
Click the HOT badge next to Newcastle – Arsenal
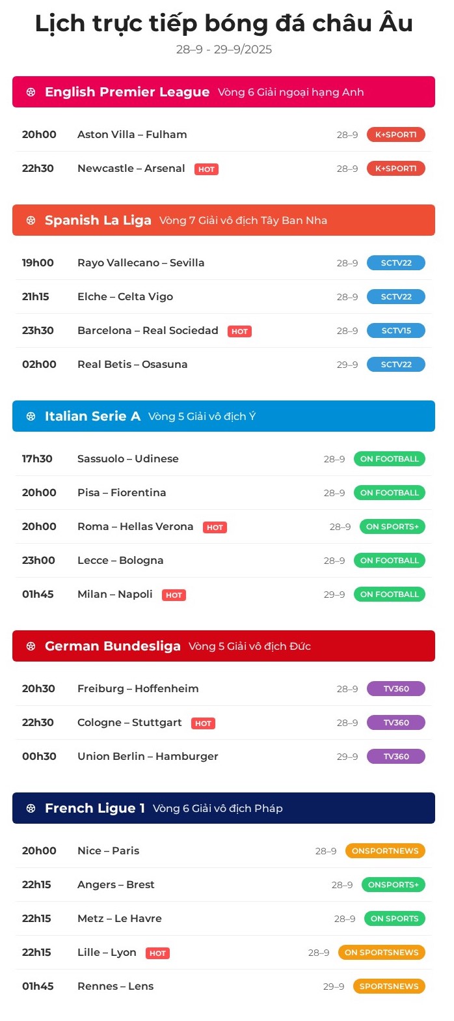[x=206, y=169]
